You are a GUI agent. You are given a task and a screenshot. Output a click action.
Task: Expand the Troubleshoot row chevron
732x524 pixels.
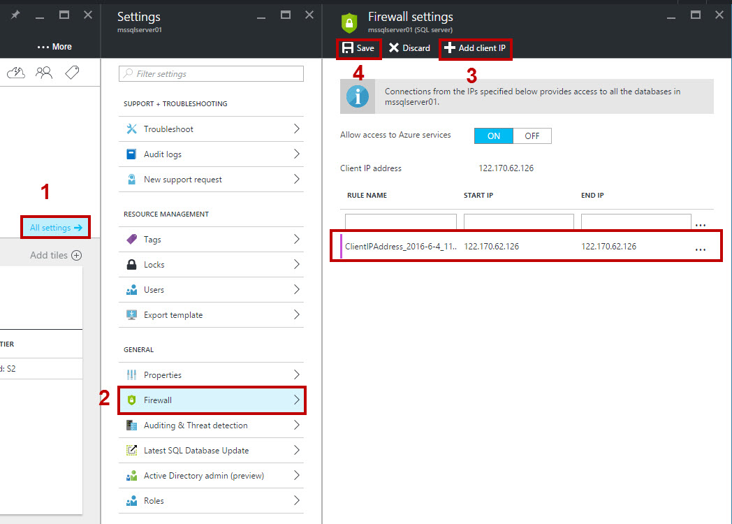tap(296, 129)
